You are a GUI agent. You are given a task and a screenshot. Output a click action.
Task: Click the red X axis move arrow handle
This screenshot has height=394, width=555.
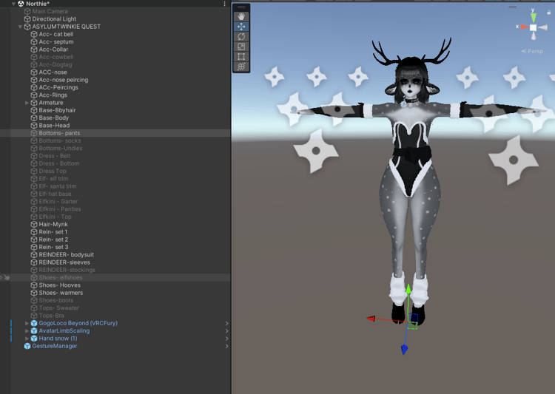coord(371,319)
